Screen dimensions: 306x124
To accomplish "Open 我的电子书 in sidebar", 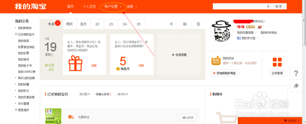I will pyautogui.click(x=25, y=66).
